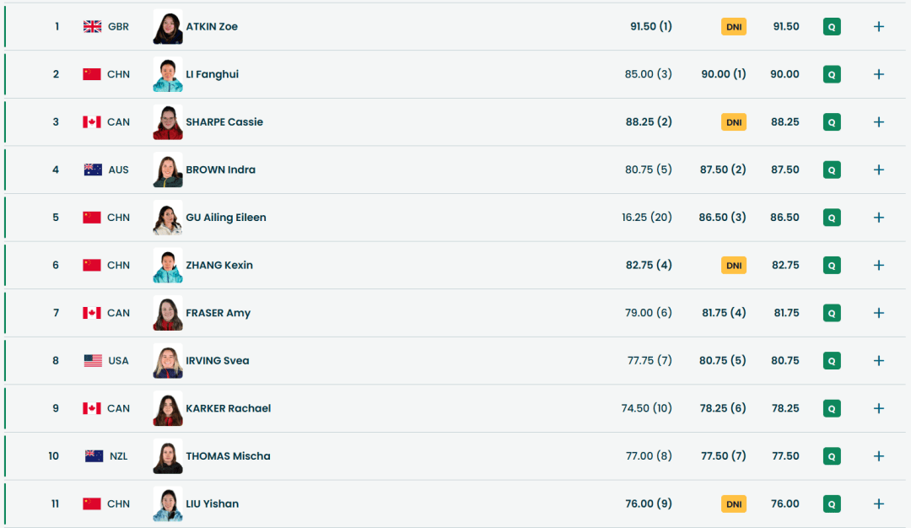Expand FRASER Amy row plus button
911x528 pixels.
pos(878,313)
